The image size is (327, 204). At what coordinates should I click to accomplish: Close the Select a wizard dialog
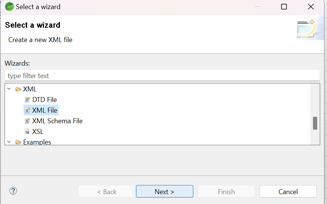311,7
